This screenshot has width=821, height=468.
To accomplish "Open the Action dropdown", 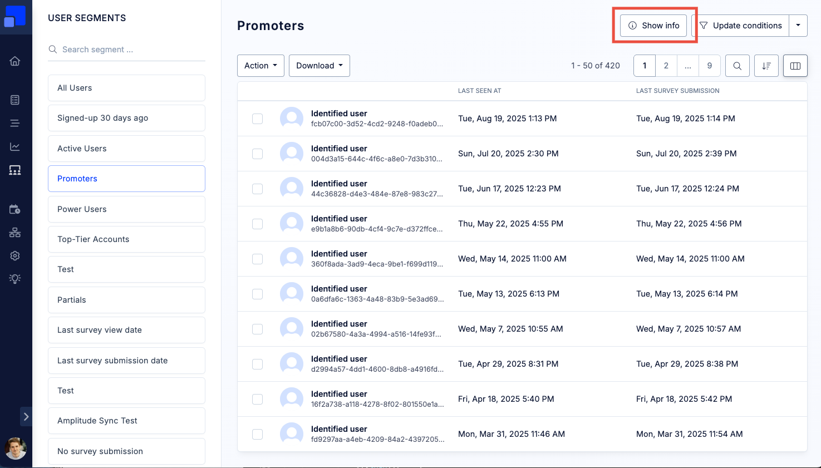I will (x=260, y=66).
